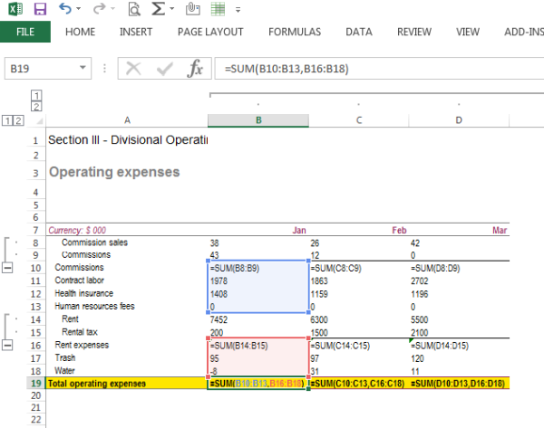Image resolution: width=544 pixels, height=428 pixels.
Task: Click the green table icon in toolbar
Action: pyautogui.click(x=218, y=10)
